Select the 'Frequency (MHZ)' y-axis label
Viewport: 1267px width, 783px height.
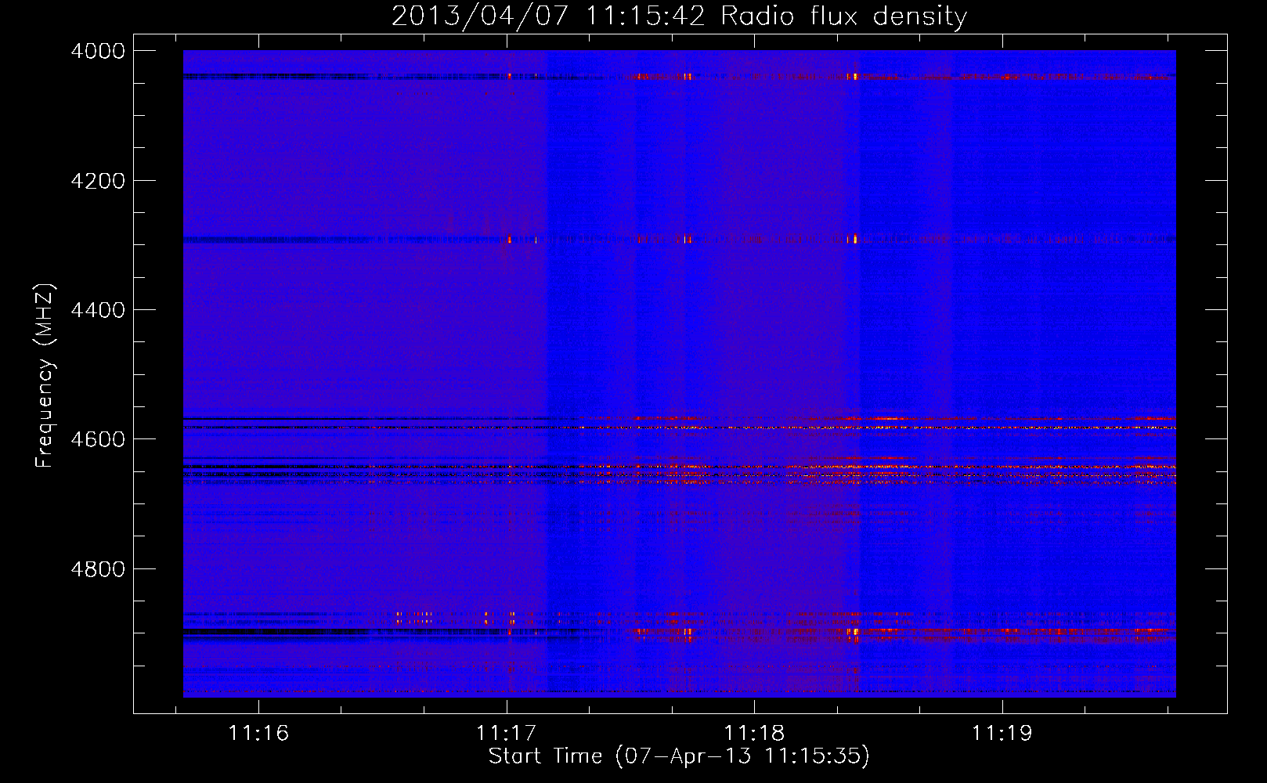pyautogui.click(x=45, y=376)
